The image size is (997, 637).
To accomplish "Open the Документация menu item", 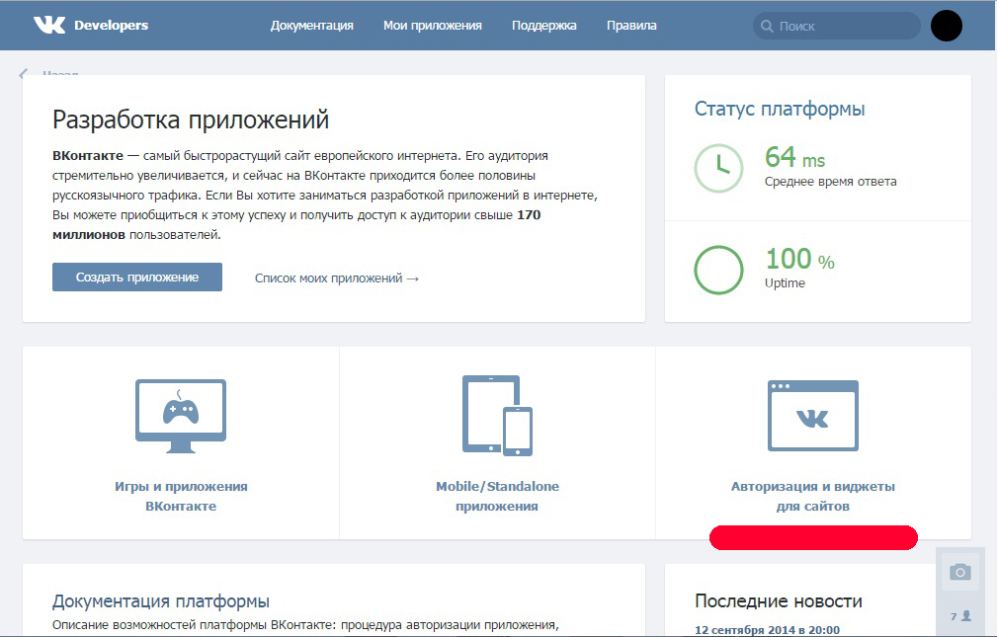I will [311, 26].
